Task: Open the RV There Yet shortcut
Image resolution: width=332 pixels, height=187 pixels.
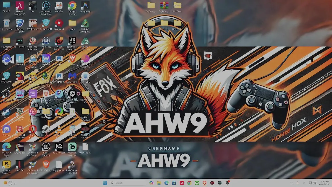Action: point(33,25)
